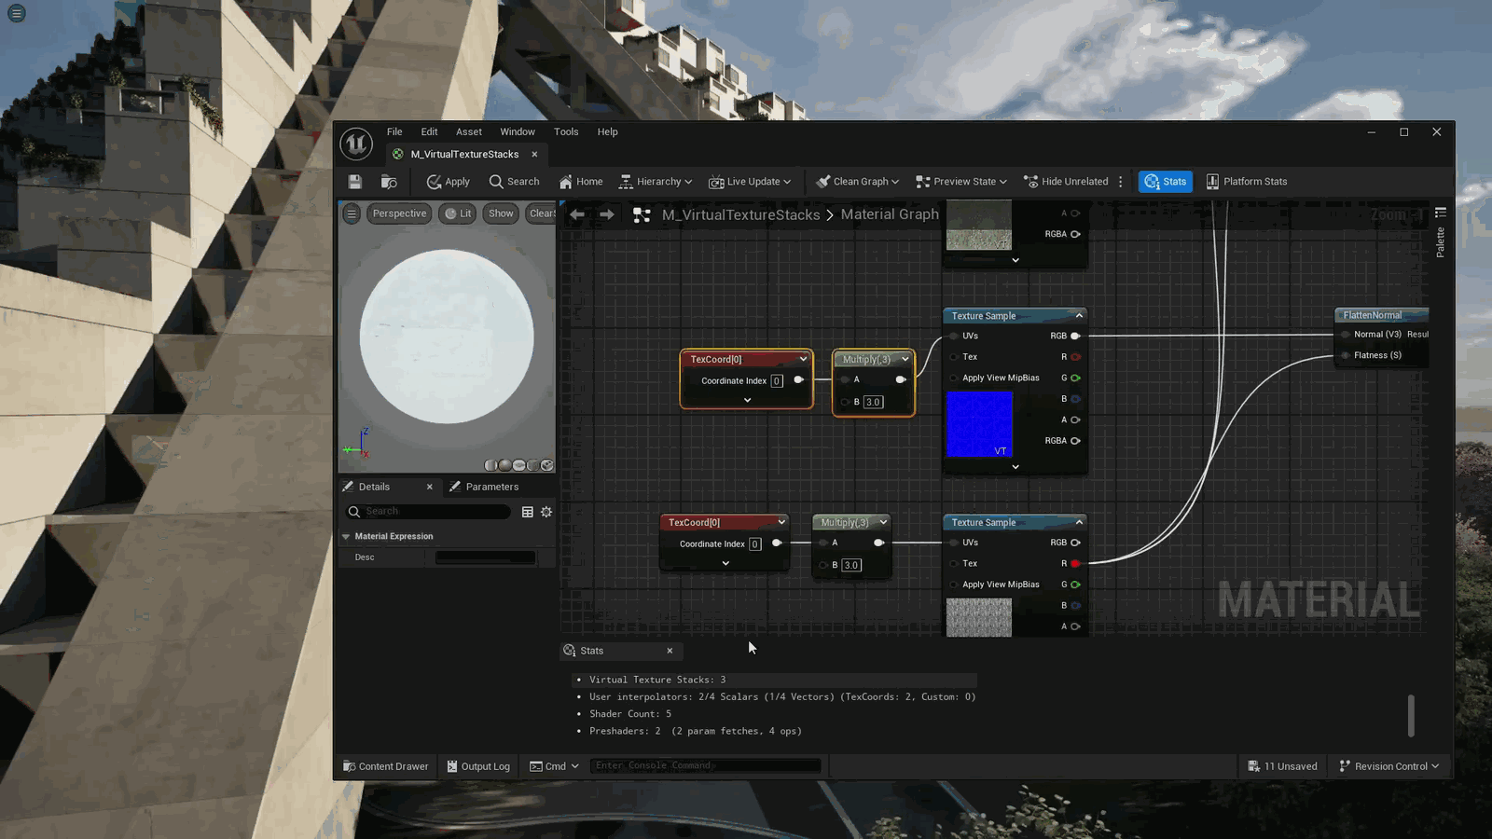The height and width of the screenshot is (839, 1492).
Task: Switch to the Parameters tab
Action: point(484,487)
